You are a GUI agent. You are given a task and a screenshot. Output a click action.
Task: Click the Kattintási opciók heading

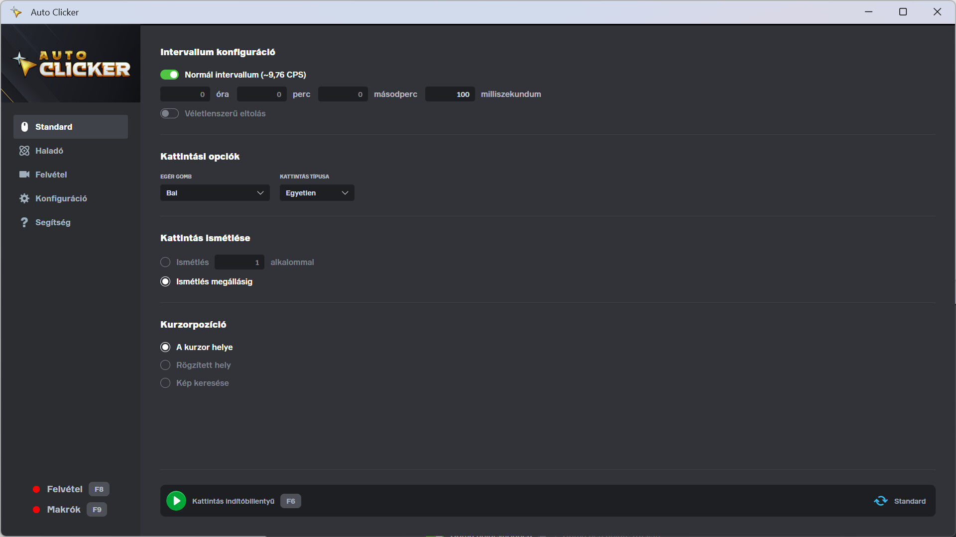point(200,157)
